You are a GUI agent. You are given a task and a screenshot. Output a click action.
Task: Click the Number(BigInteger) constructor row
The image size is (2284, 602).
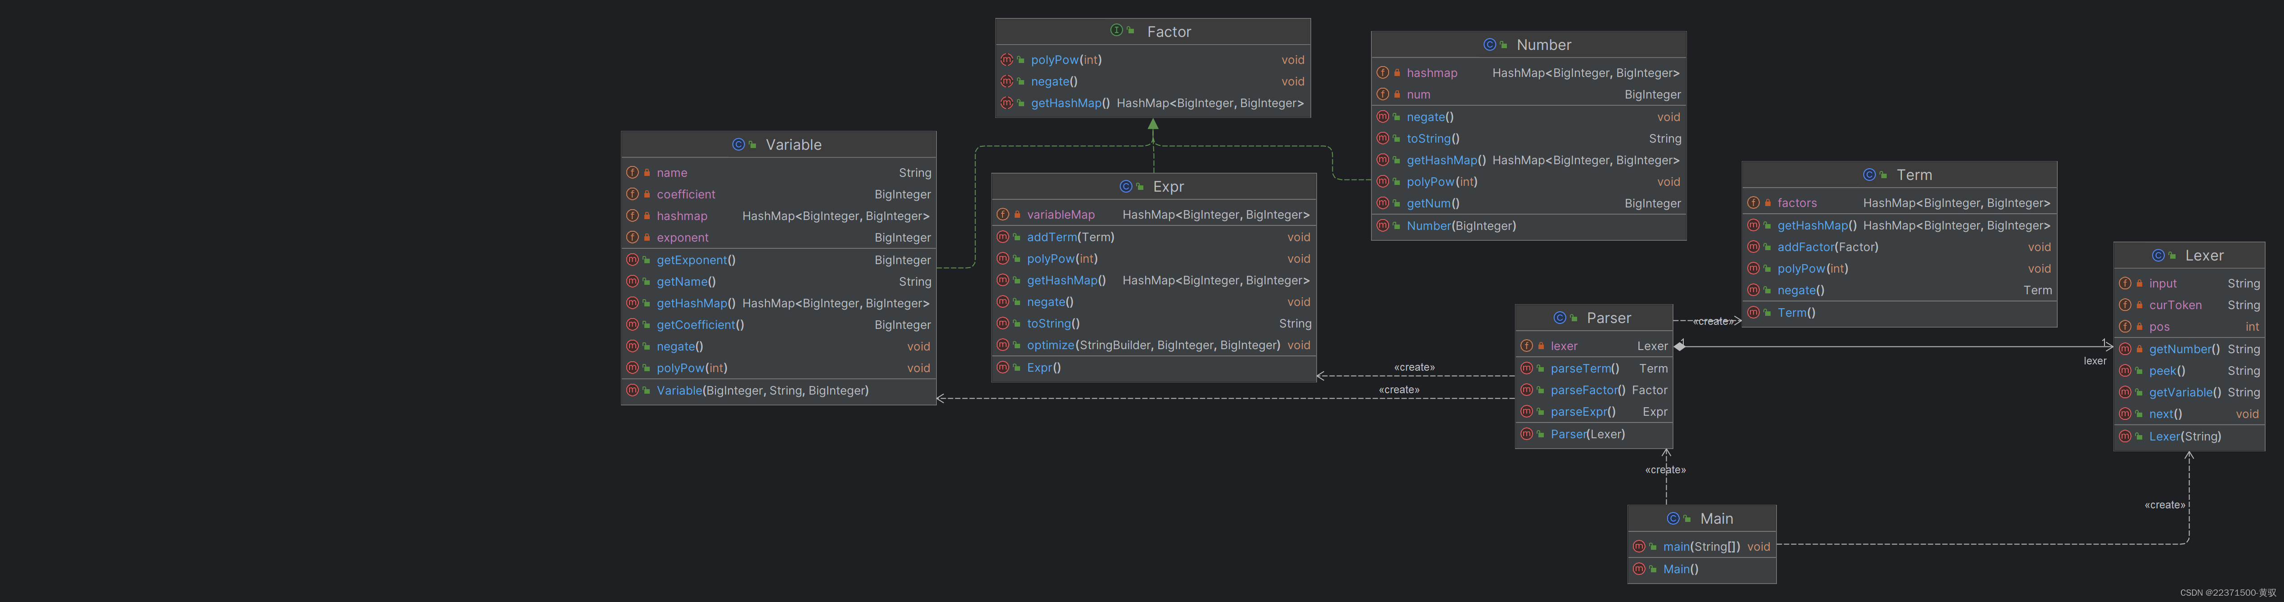1460,226
